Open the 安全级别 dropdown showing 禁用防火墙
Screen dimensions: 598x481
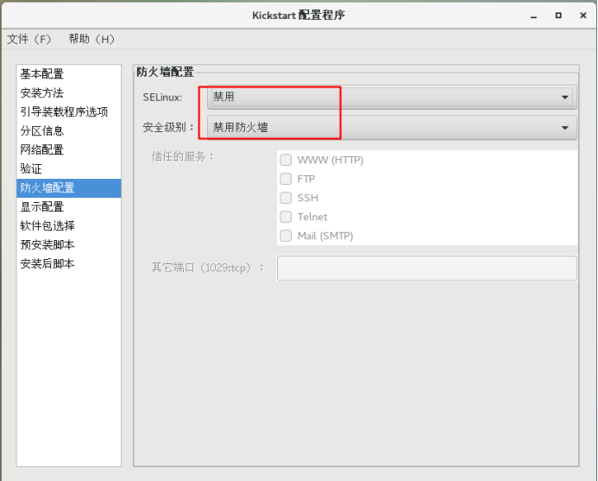392,128
